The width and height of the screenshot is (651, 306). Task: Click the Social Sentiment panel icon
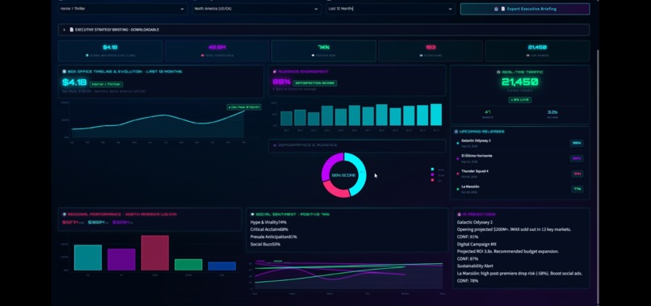pos(253,214)
